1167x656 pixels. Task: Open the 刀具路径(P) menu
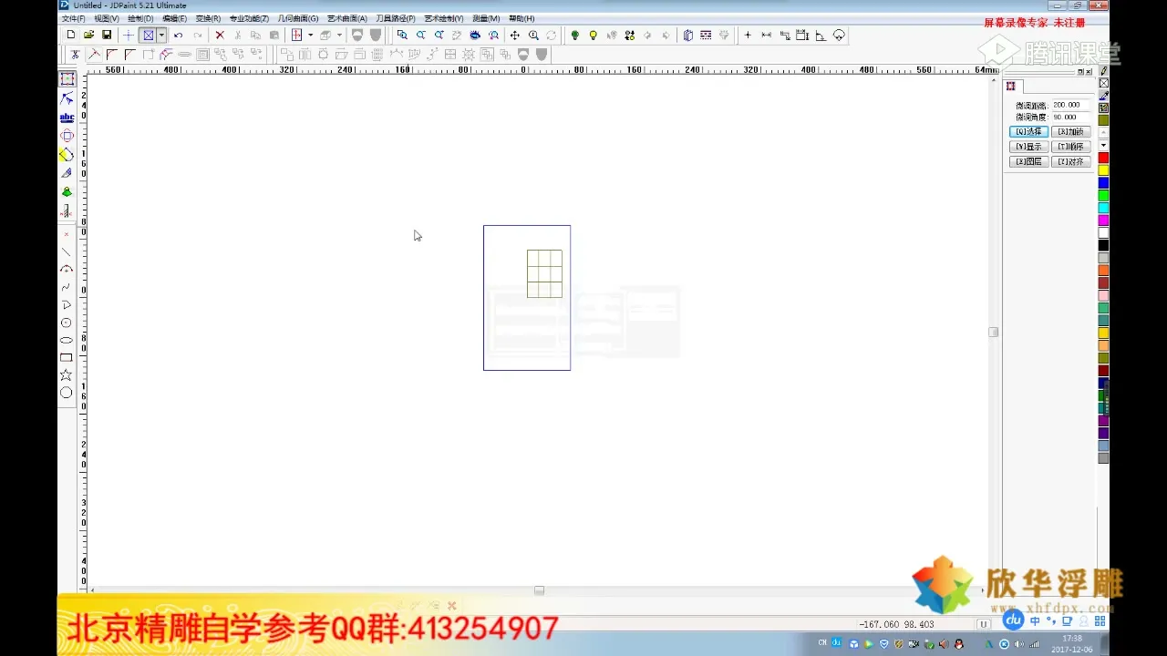pyautogui.click(x=395, y=18)
